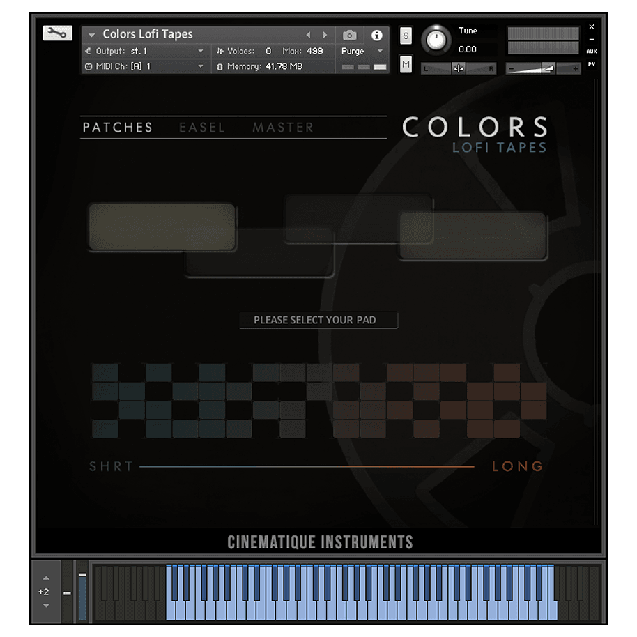The width and height of the screenshot is (637, 637).
Task: Click the Max voices value 499
Action: (x=315, y=51)
